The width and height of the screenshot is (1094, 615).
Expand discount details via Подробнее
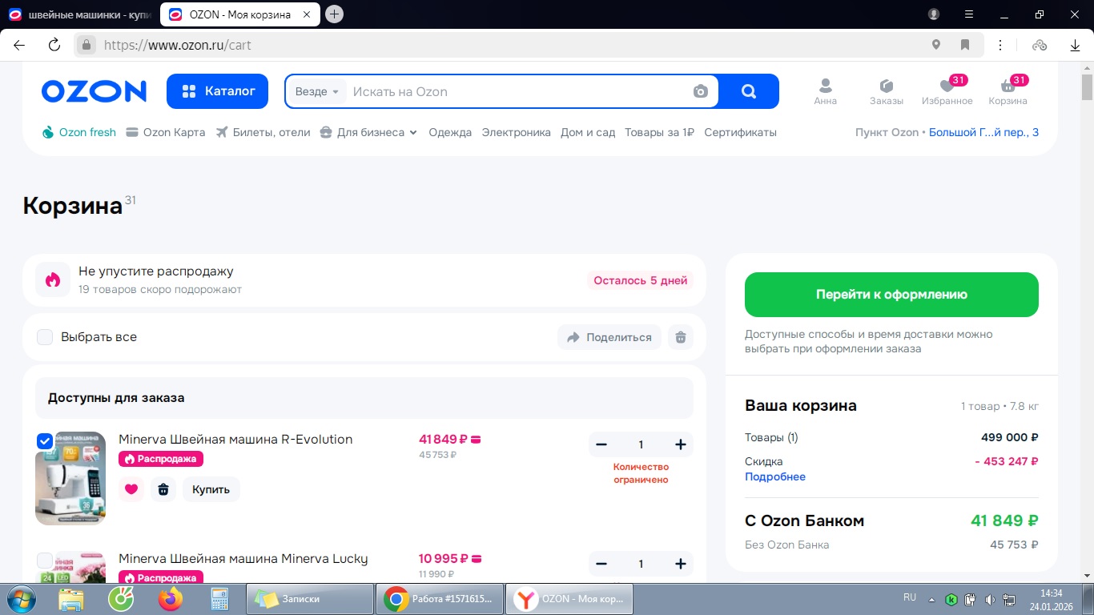tap(774, 476)
